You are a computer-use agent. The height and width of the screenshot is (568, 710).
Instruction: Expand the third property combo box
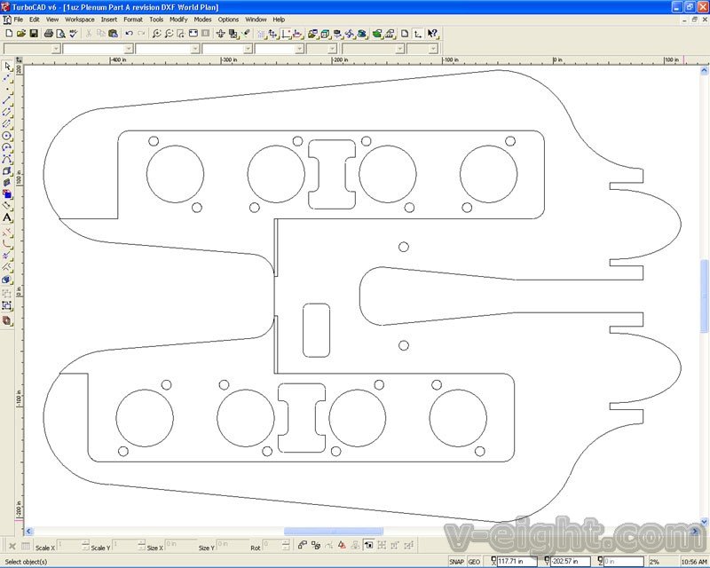[x=194, y=49]
